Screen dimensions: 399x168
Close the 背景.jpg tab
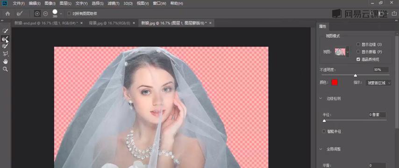pyautogui.click(x=134, y=23)
